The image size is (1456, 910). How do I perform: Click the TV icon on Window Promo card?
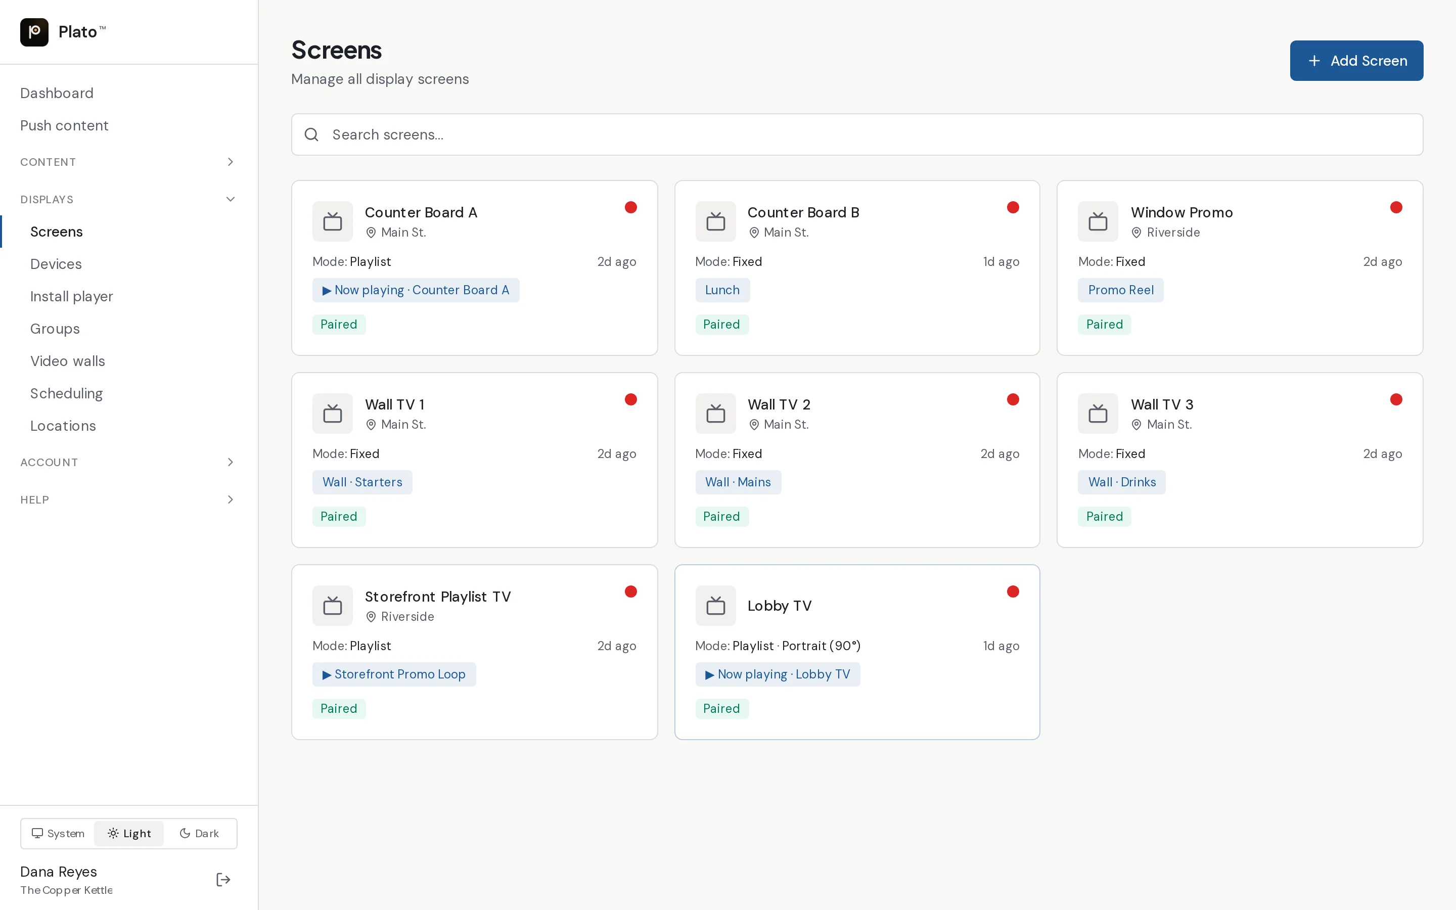pyautogui.click(x=1098, y=221)
